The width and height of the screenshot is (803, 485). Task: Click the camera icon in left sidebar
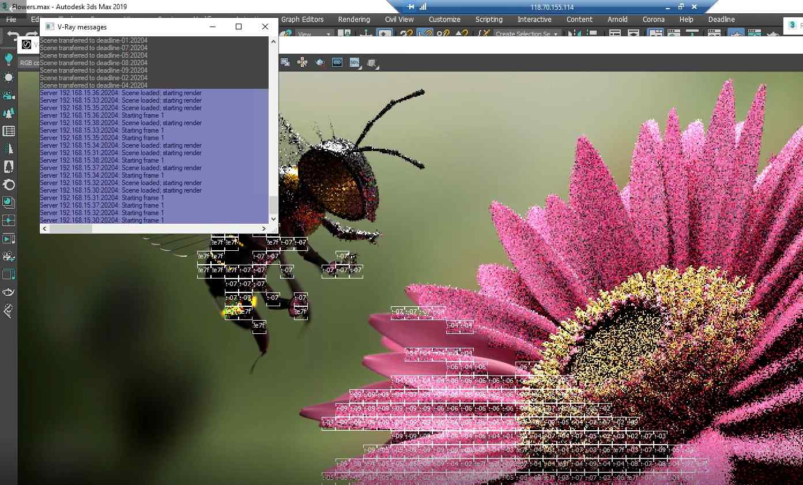pyautogui.click(x=9, y=95)
